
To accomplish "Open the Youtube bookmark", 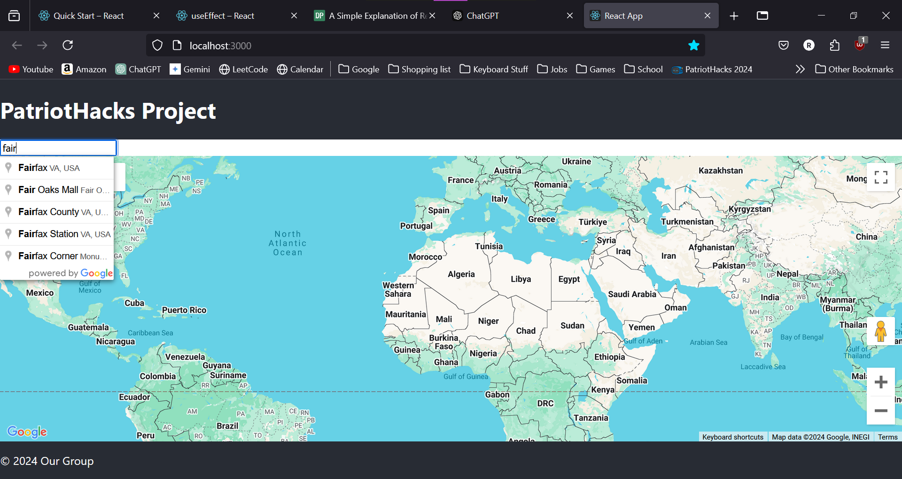I will coord(30,69).
